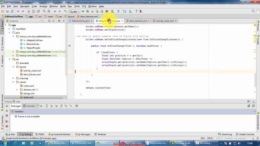The width and height of the screenshot is (260, 146).
Task: Click the Cut scissors icon
Action: pos(29,11)
